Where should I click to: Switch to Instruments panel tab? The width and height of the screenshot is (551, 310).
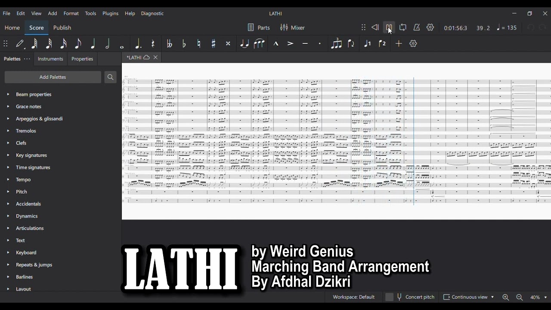tap(50, 59)
